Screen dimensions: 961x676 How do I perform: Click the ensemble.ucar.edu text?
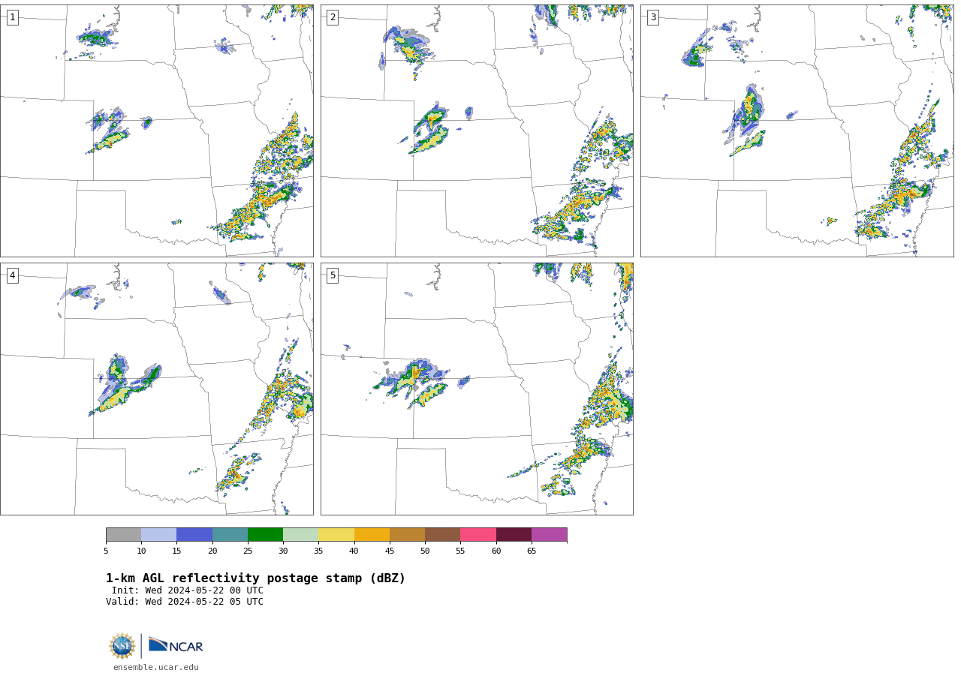coord(156,667)
